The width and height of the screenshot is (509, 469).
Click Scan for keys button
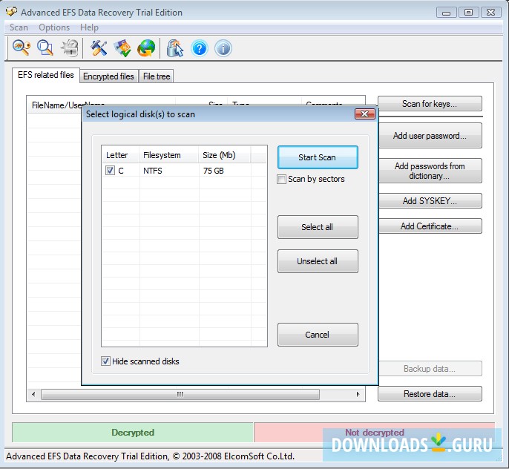(430, 104)
